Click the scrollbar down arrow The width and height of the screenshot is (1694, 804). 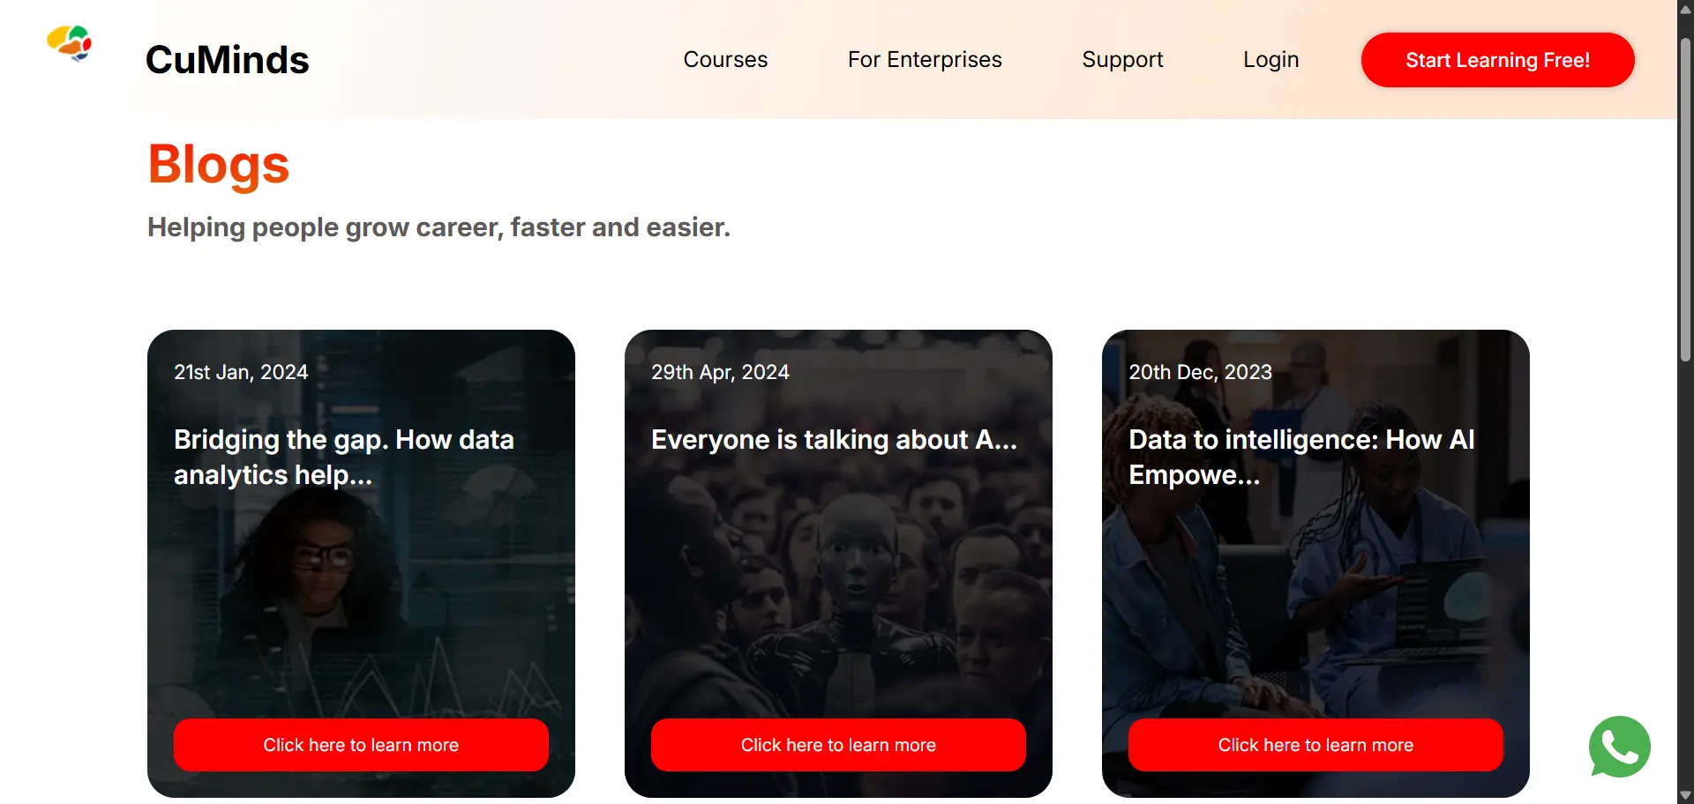click(1685, 795)
